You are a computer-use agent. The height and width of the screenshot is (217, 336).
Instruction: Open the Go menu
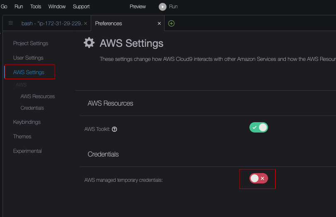coord(4,7)
